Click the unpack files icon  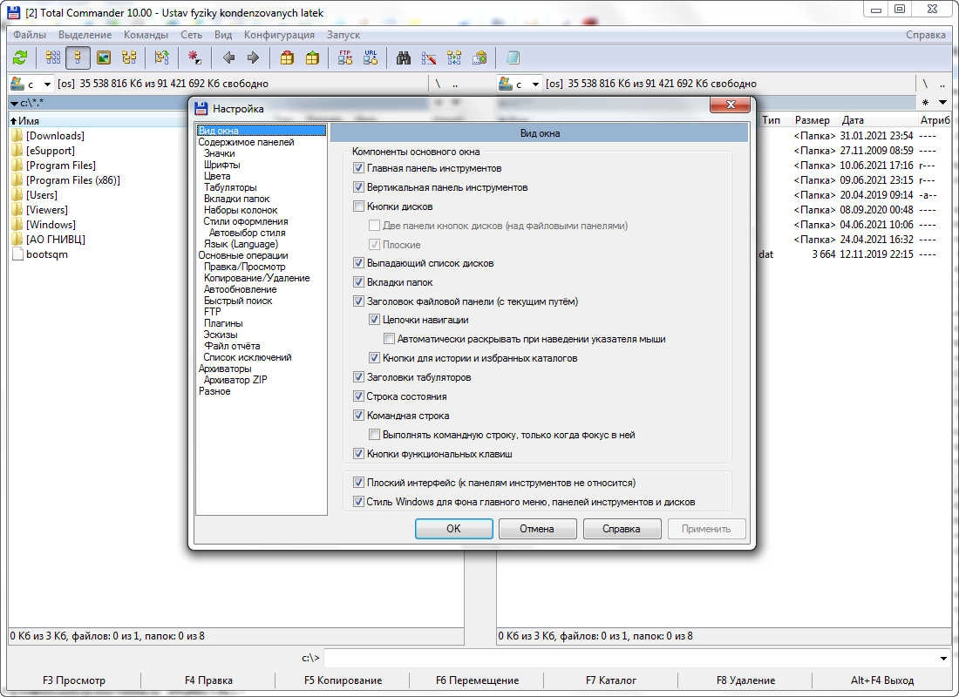312,58
